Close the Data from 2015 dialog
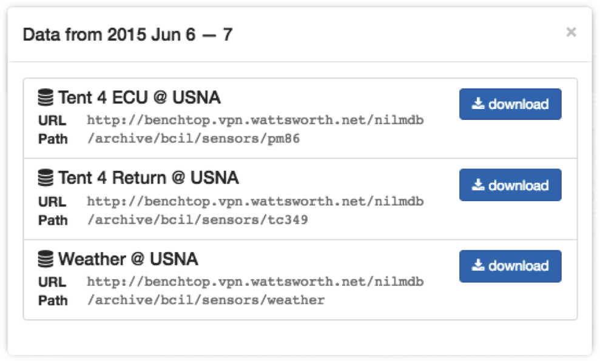Image resolution: width=600 pixels, height=361 pixels. click(571, 32)
